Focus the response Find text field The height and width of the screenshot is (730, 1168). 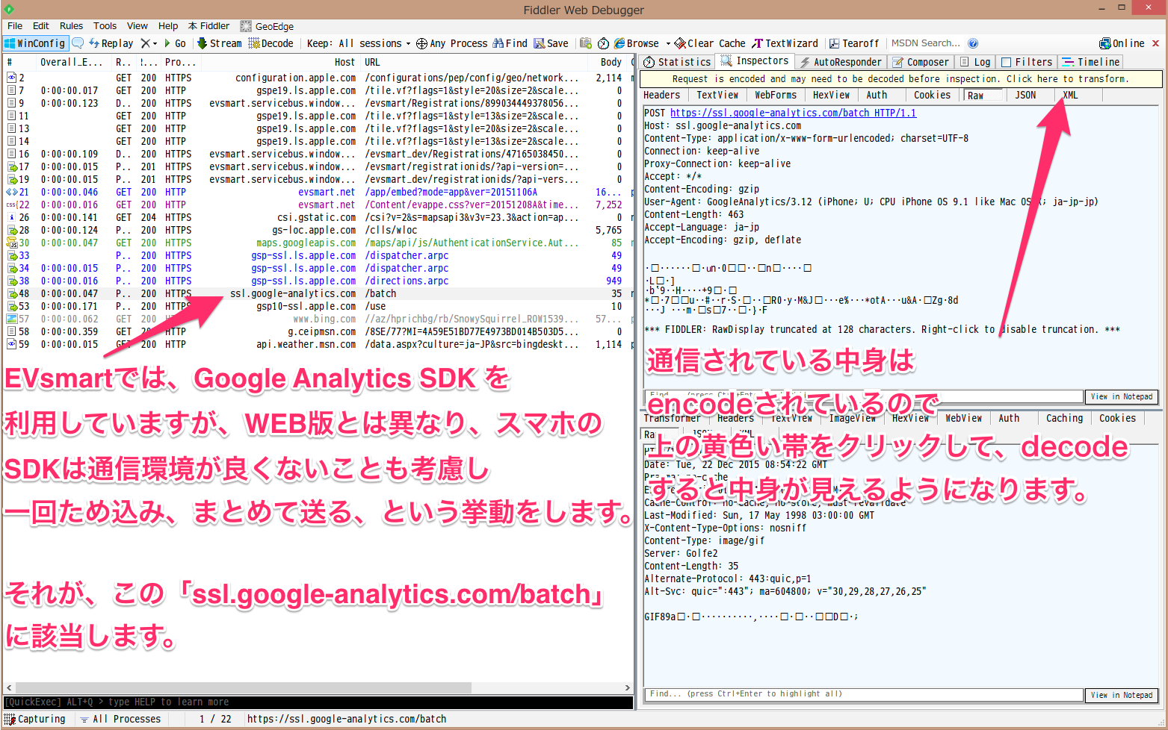pyautogui.click(x=864, y=694)
